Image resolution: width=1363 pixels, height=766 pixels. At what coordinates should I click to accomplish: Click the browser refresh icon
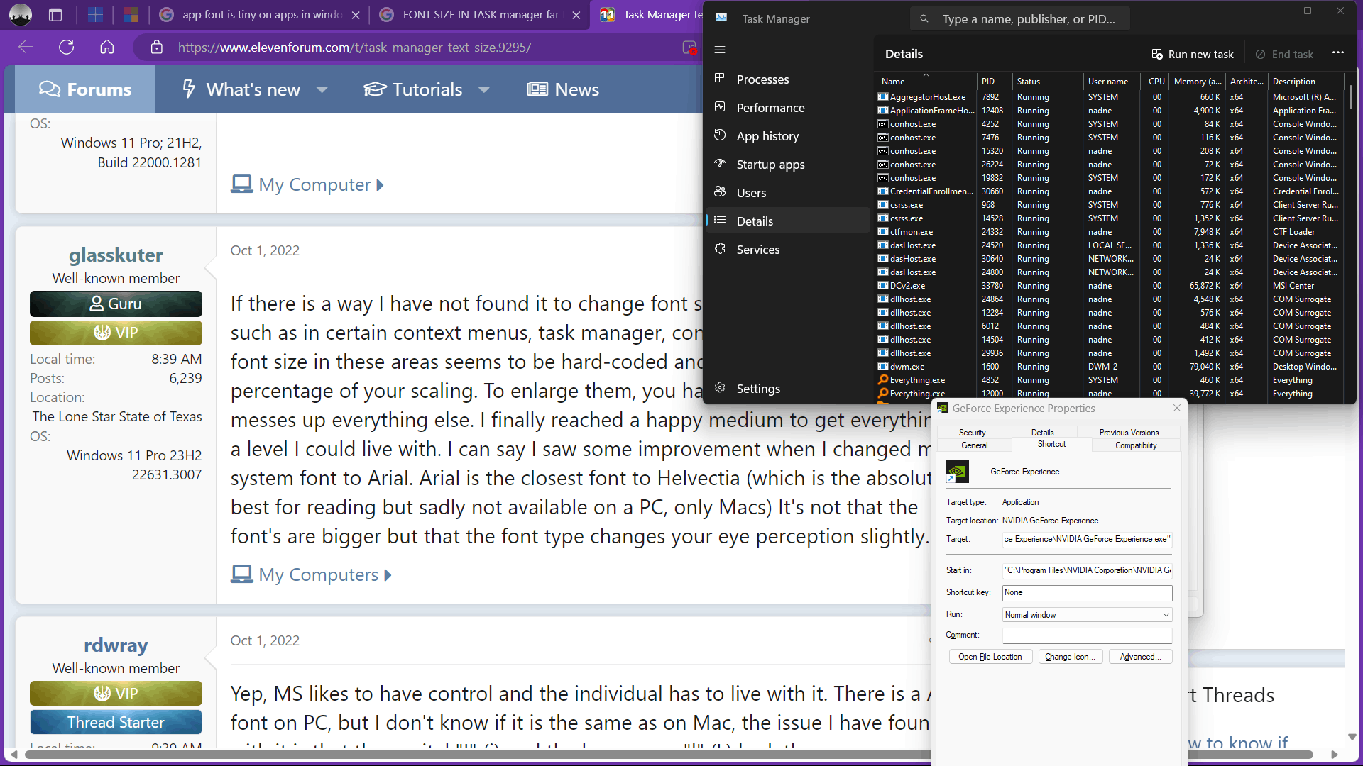click(67, 48)
